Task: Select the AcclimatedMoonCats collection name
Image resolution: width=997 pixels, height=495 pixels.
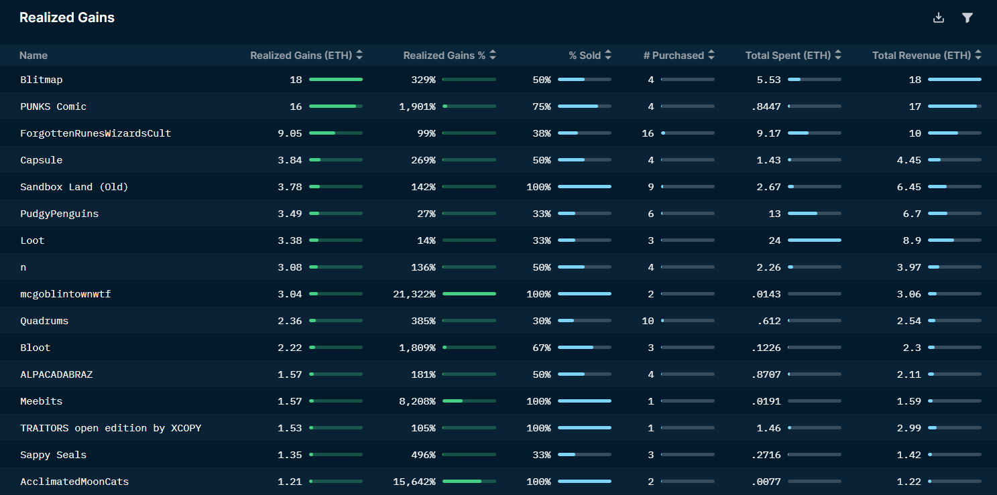Action: pyautogui.click(x=74, y=482)
